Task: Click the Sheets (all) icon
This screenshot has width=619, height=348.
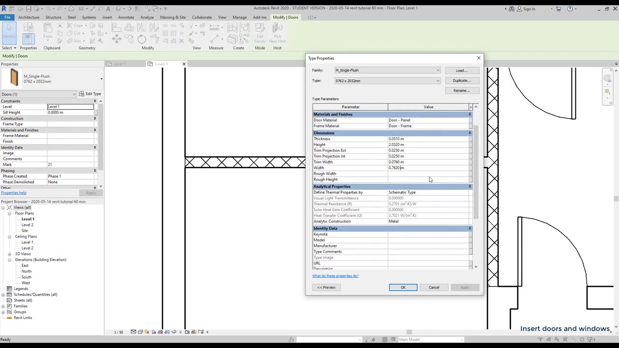Action: click(9, 300)
